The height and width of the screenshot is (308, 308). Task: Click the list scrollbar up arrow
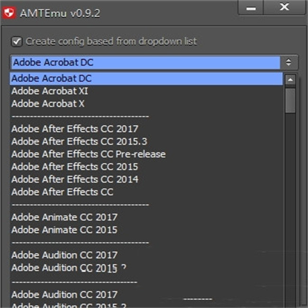pyautogui.click(x=290, y=80)
